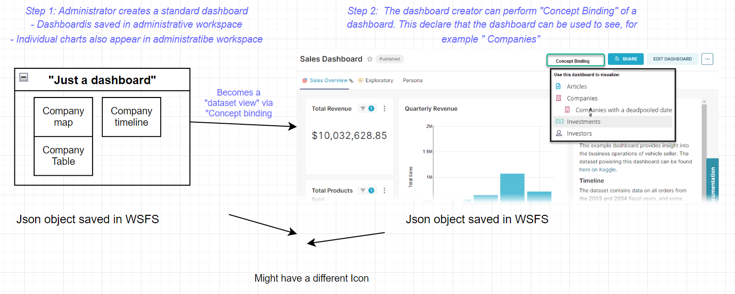Select Investments from the binding list
This screenshot has width=735, height=294.
(x=583, y=122)
